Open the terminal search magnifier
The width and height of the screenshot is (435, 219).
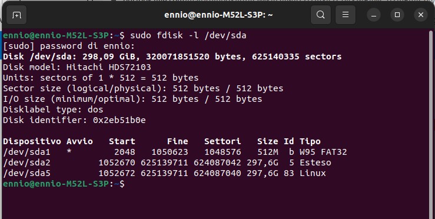click(320, 15)
